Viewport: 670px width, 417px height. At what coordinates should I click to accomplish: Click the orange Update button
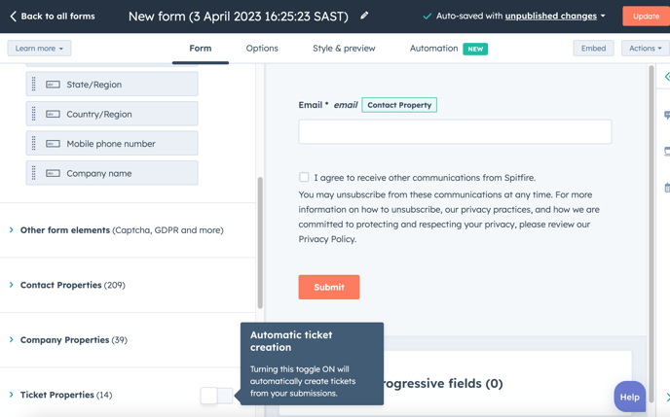point(646,17)
